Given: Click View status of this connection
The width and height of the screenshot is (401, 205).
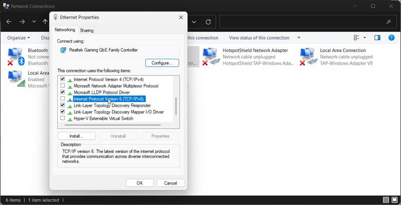Looking at the screenshot, I should [259, 38].
